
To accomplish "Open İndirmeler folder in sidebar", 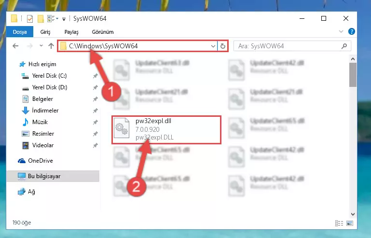I will click(x=40, y=111).
